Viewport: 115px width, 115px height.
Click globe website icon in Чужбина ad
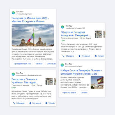tap(46, 103)
